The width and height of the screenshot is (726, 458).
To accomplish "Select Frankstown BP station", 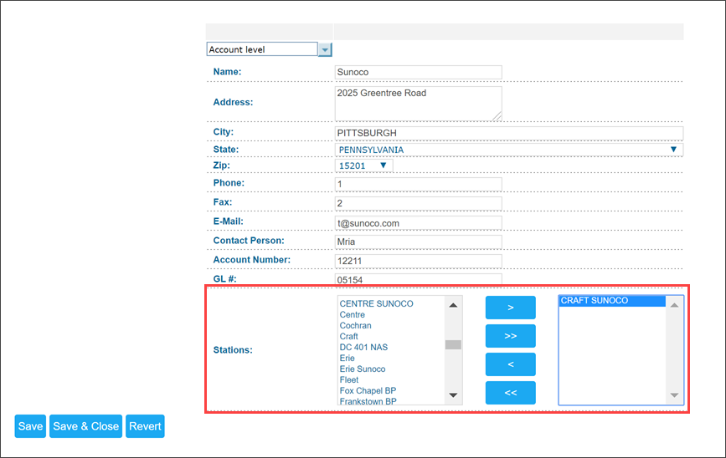I will tap(368, 401).
